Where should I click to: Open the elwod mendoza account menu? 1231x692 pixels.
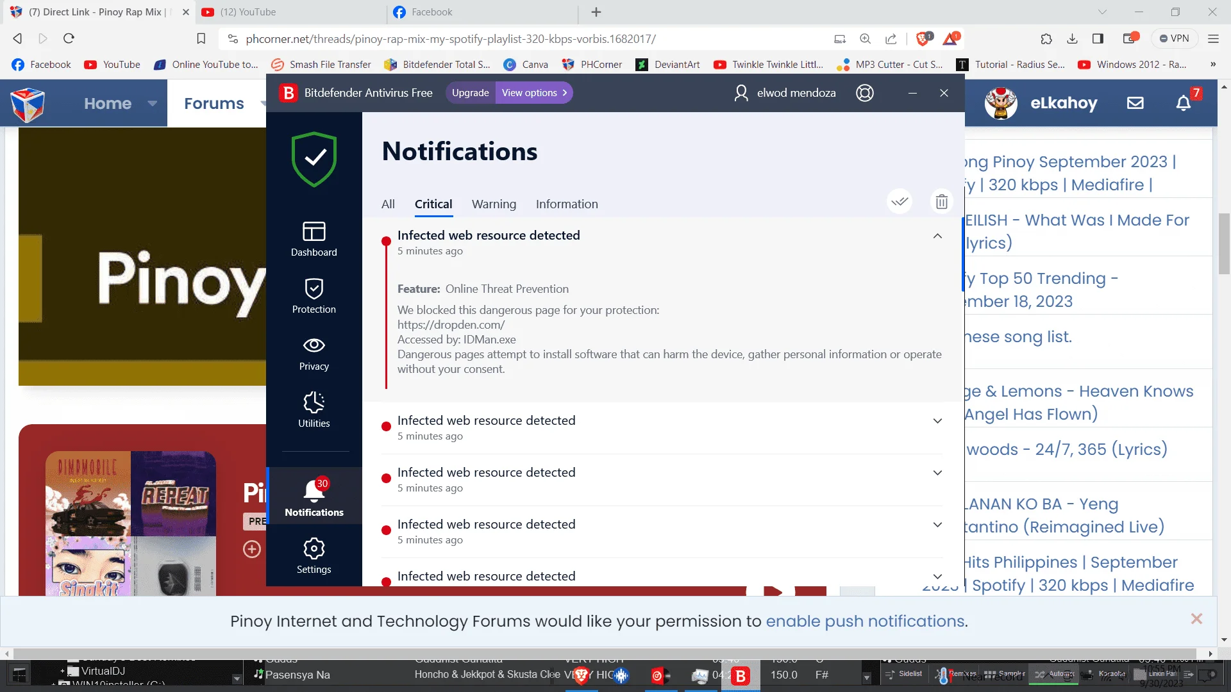(x=785, y=93)
